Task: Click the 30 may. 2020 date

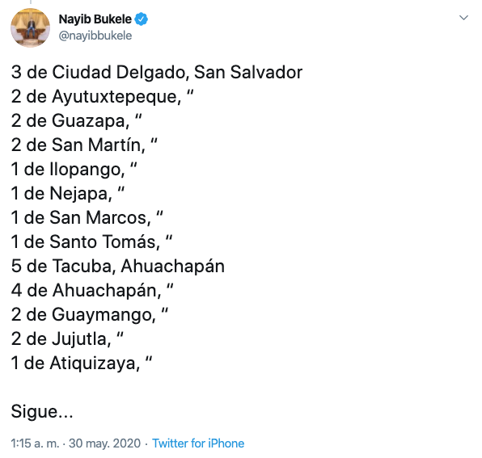Action: pos(104,443)
